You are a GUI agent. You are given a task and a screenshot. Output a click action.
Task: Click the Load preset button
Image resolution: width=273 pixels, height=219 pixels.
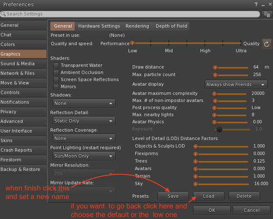209,196
